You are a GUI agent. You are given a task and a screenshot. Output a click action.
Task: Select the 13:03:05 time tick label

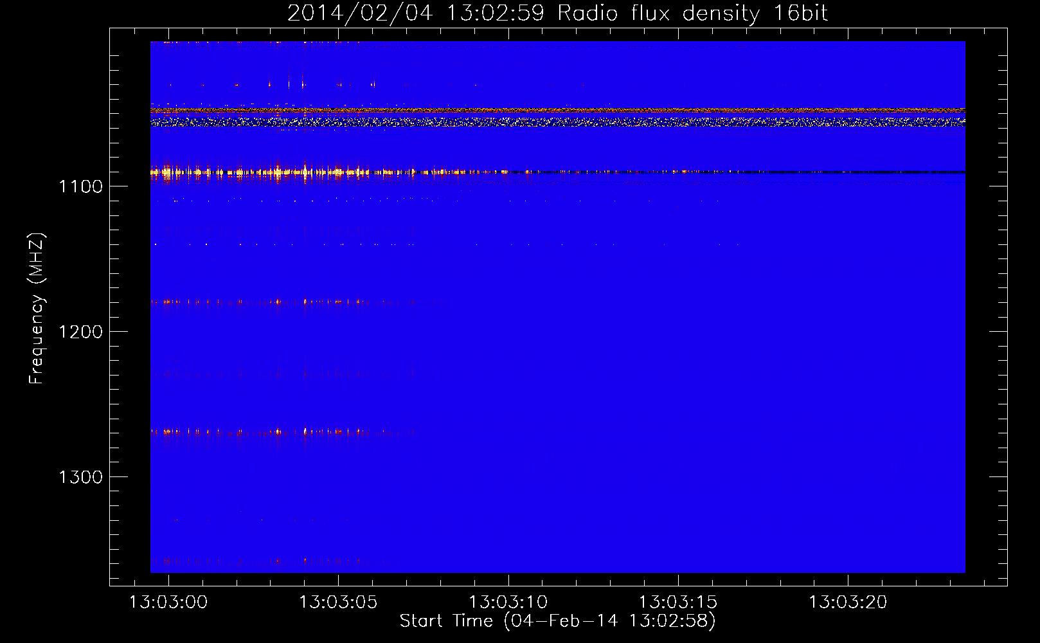click(x=338, y=602)
